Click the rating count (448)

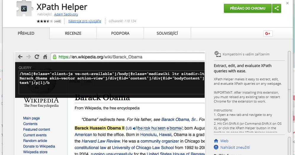tap(57, 21)
